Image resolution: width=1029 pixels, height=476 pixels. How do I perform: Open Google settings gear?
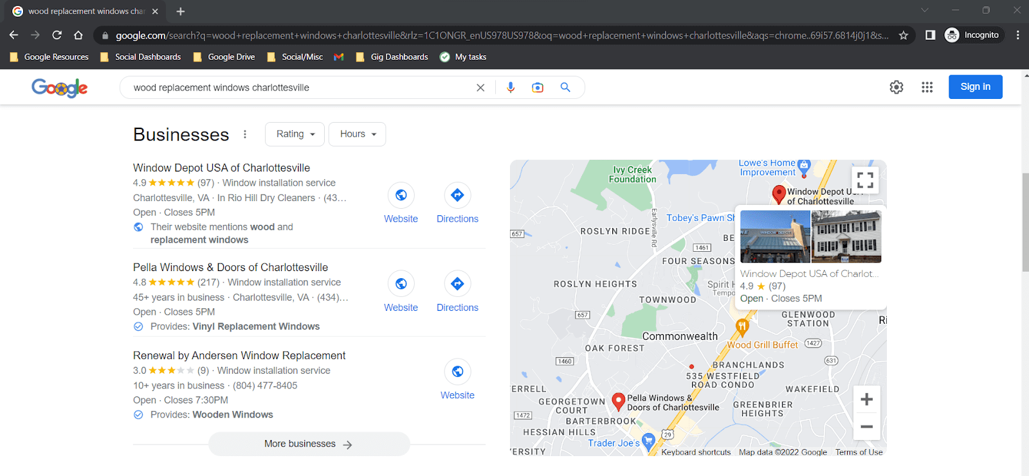[897, 87]
